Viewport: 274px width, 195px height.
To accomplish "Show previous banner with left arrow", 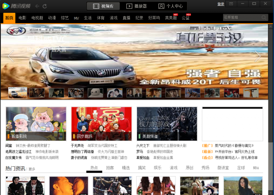I will coord(11,56).
